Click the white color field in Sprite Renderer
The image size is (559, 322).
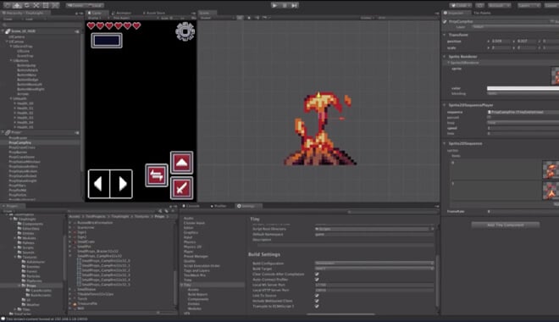(x=523, y=88)
